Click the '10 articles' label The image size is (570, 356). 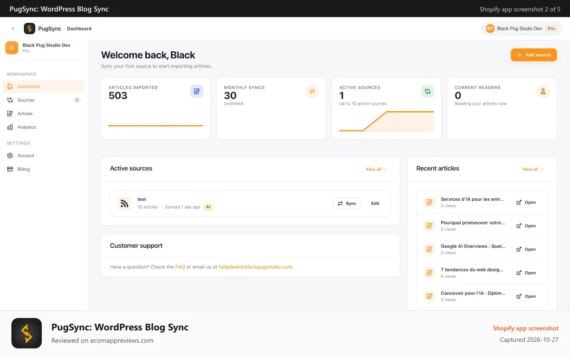pyautogui.click(x=148, y=207)
